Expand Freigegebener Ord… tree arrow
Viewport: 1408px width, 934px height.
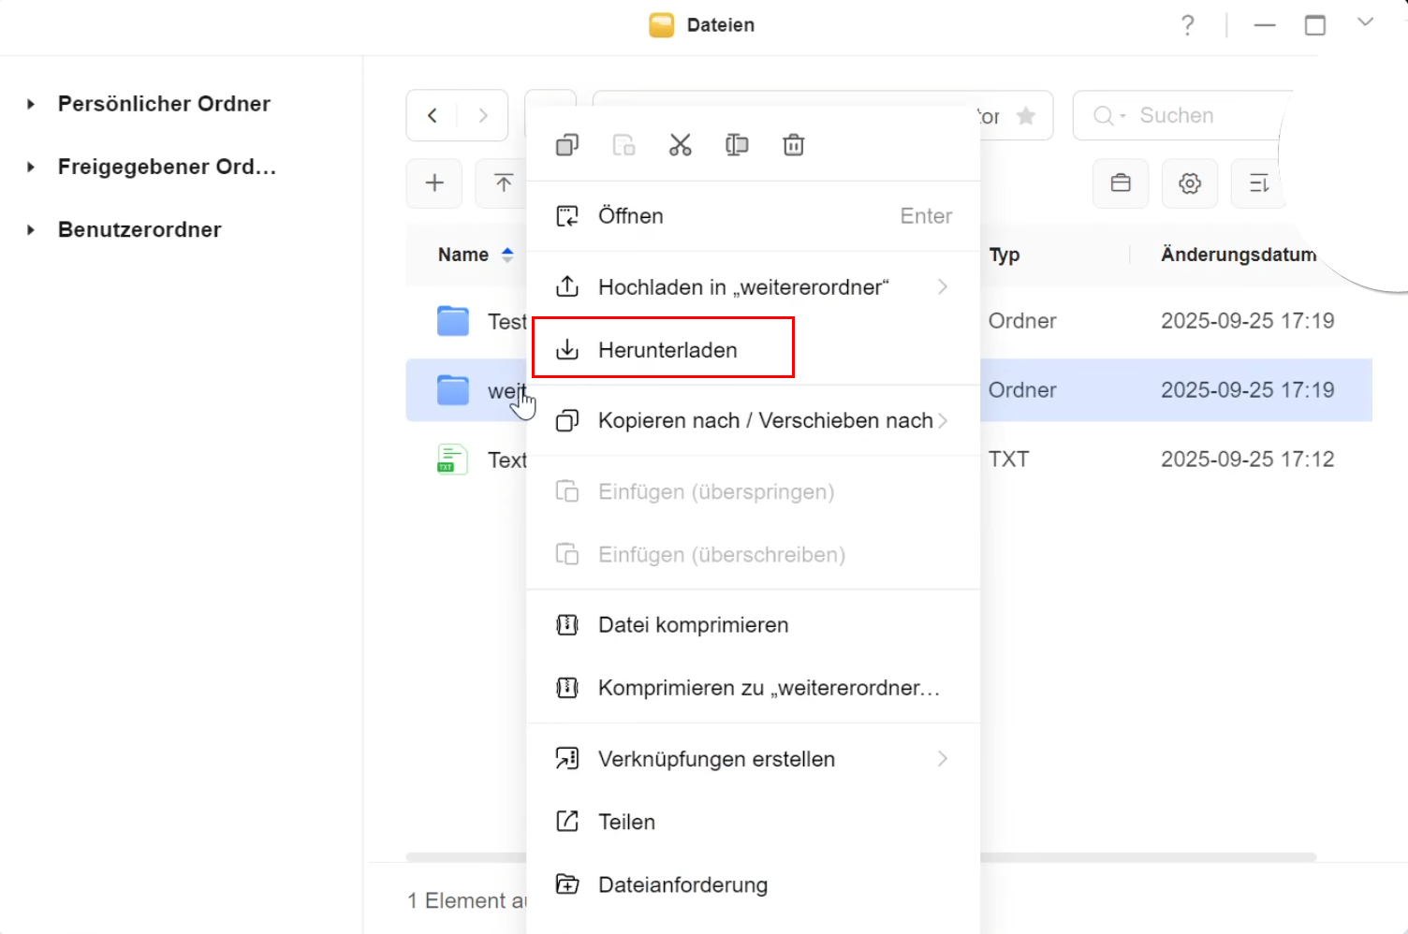pos(31,167)
